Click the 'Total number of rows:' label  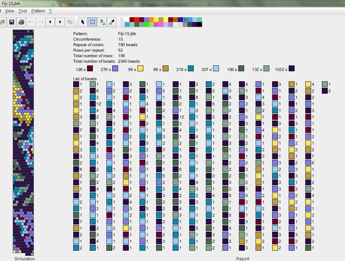coord(93,56)
